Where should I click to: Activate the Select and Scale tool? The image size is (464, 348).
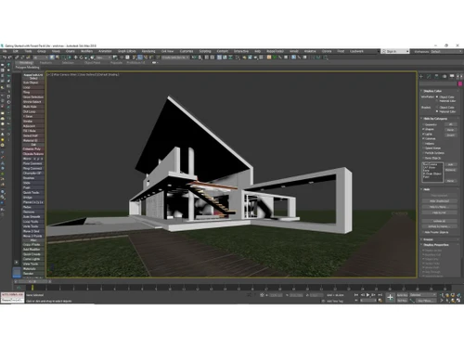coord(86,58)
